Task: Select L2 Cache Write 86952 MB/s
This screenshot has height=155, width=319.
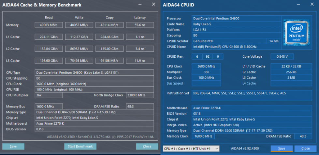Action: pyautogui.click(x=79, y=49)
